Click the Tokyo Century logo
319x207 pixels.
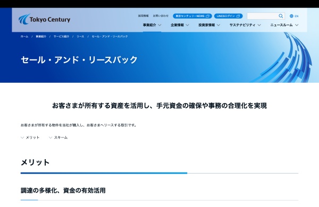(44, 19)
